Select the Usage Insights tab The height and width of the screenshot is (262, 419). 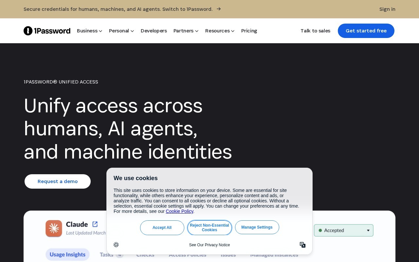(67, 254)
